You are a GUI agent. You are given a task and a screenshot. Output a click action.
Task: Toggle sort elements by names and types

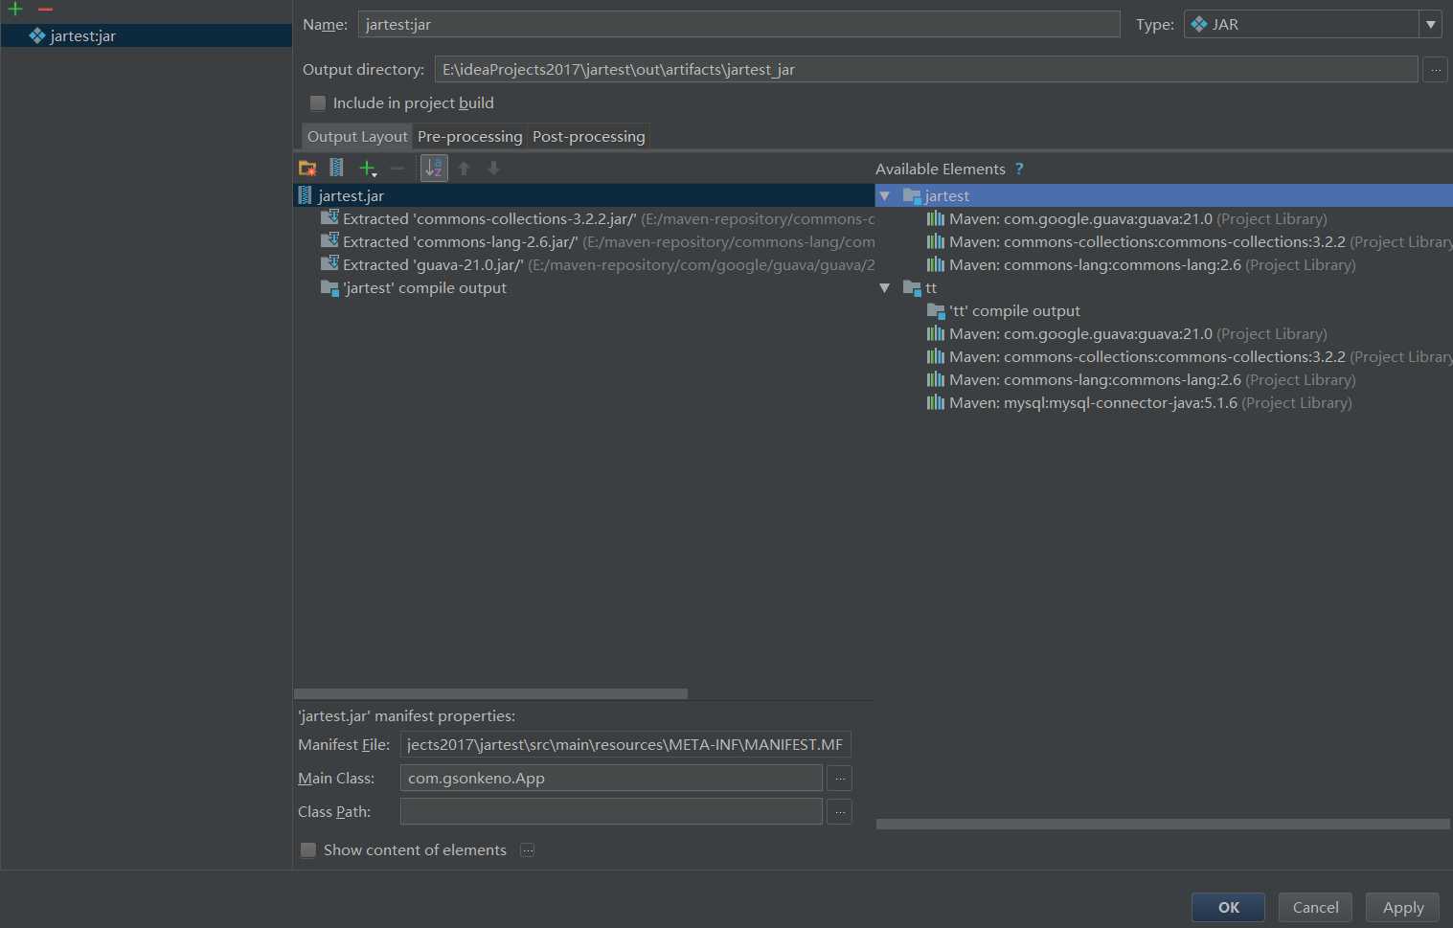(x=434, y=169)
